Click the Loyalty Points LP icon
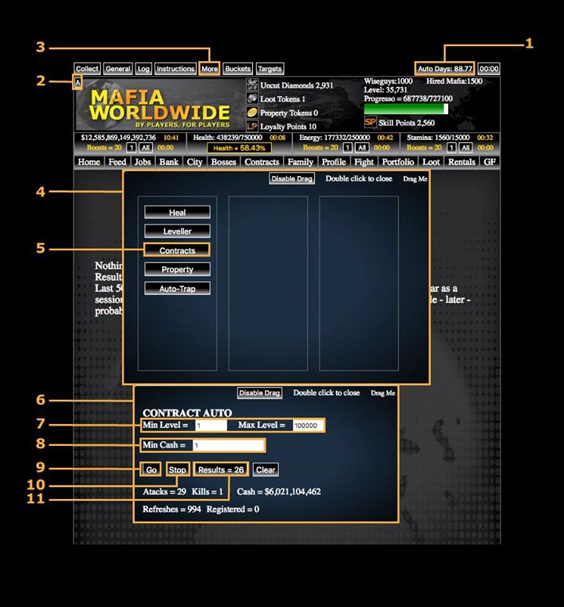564x607 pixels. pyautogui.click(x=252, y=126)
